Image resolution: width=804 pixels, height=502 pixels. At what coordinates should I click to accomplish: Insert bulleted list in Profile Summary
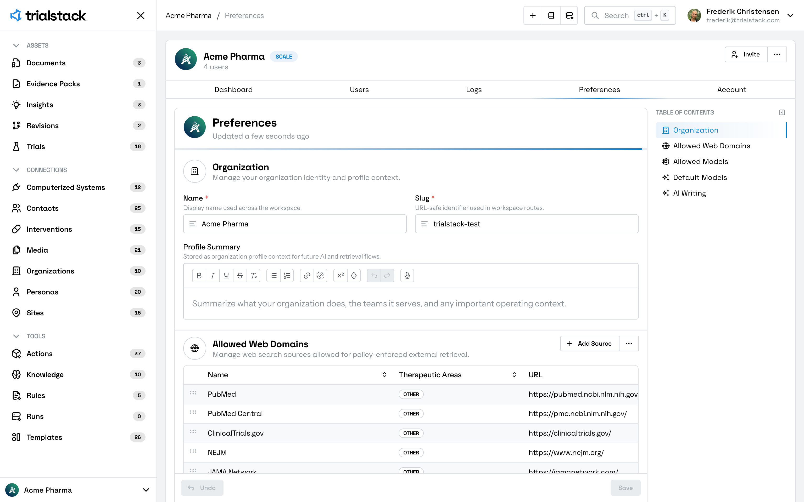[x=273, y=276]
